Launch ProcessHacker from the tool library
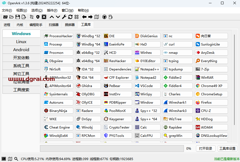Viewport: 240px width, 162px height. pos(58,36)
